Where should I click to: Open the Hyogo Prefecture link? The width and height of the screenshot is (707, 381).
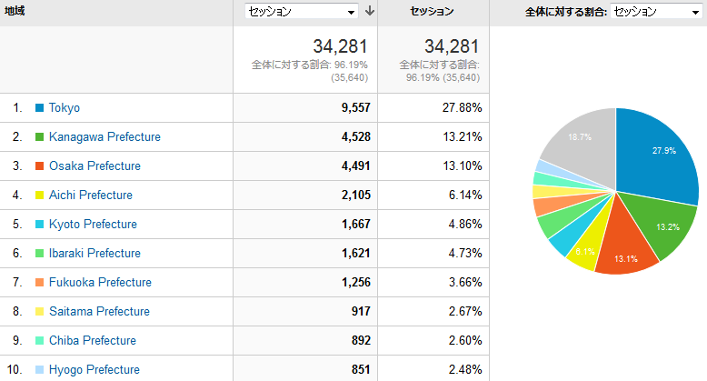click(95, 370)
